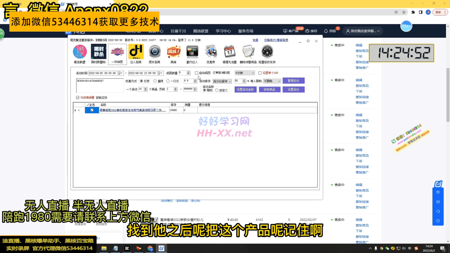Open the 邀约达人 tool icon

coord(192,54)
